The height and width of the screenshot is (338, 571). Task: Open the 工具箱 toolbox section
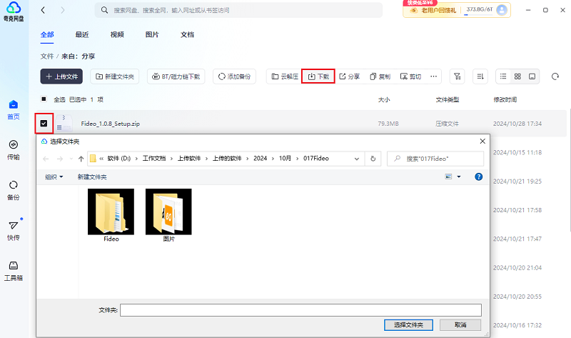14,271
